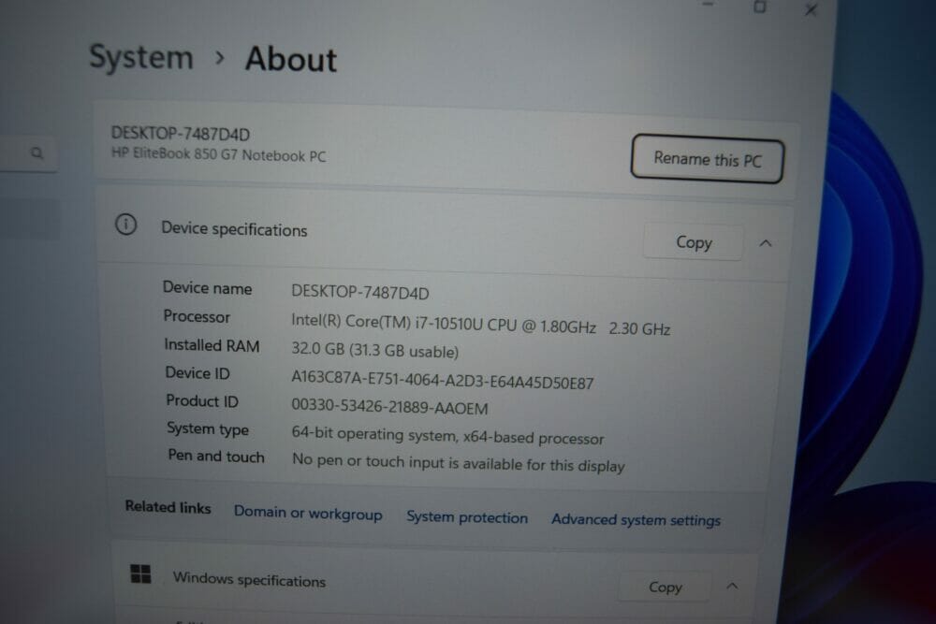
Task: Click the Windows logo icon beside Windows specifications
Action: click(141, 573)
